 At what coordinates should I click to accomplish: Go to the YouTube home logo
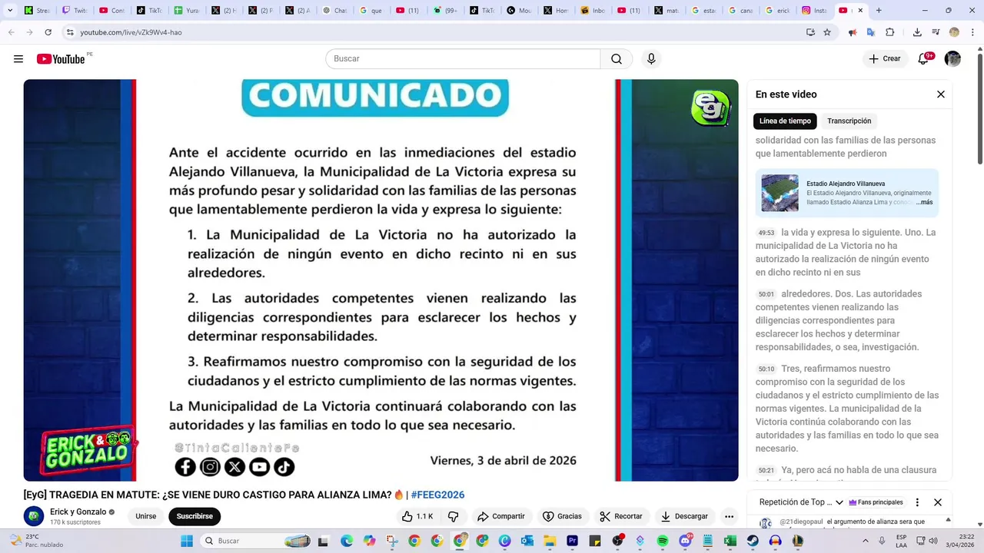(61, 59)
